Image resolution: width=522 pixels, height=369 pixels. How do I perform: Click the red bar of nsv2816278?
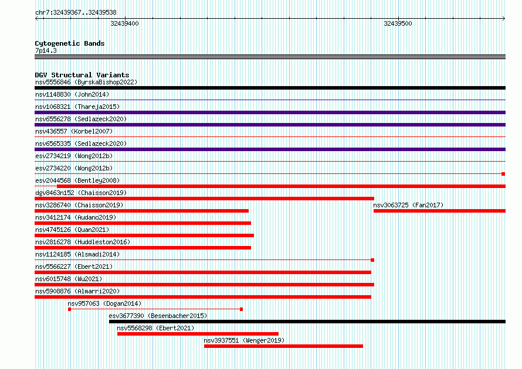click(143, 248)
